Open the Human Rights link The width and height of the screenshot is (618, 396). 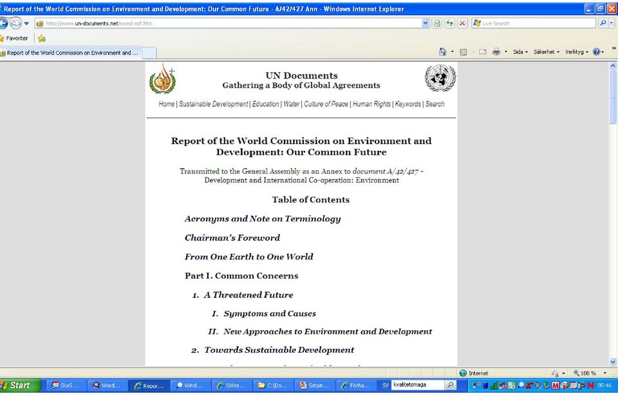(371, 104)
